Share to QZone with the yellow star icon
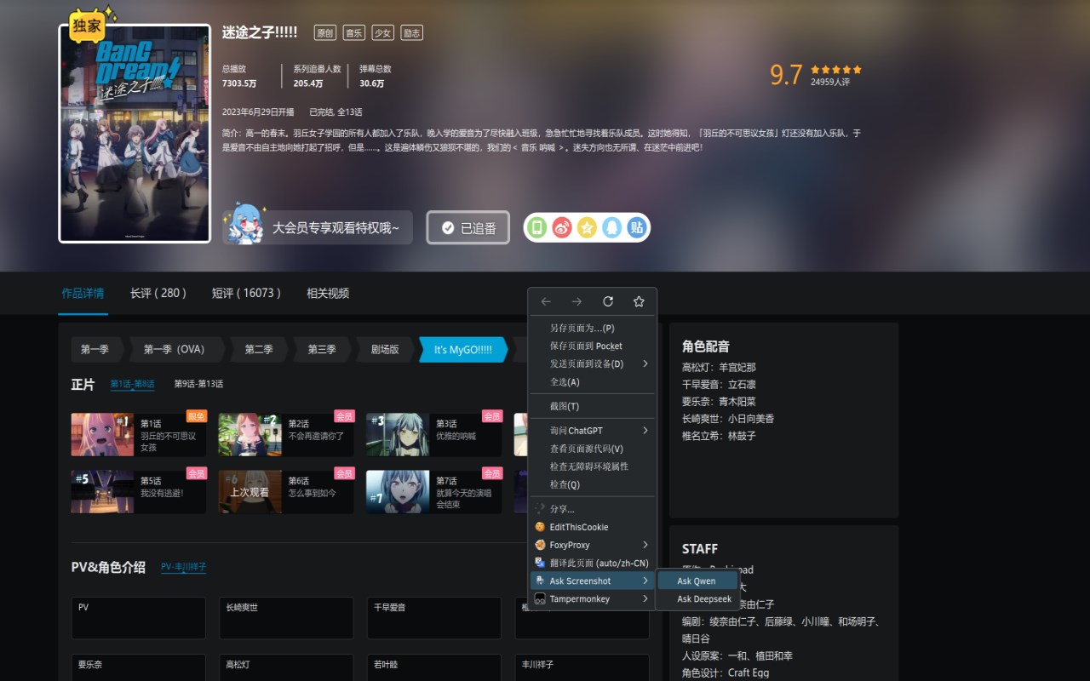Viewport: 1090px width, 681px height. (587, 227)
